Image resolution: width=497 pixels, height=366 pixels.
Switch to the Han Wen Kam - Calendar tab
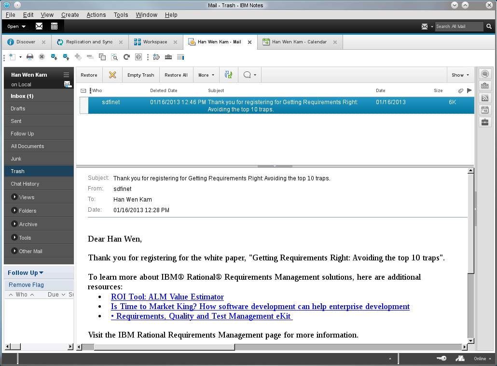[x=299, y=42]
